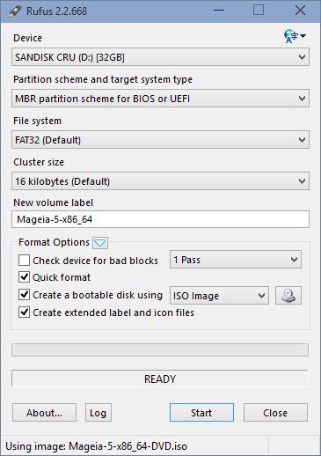The image size is (321, 456).
Task: Uncheck Create extended label and icon files
Action: [x=24, y=313]
